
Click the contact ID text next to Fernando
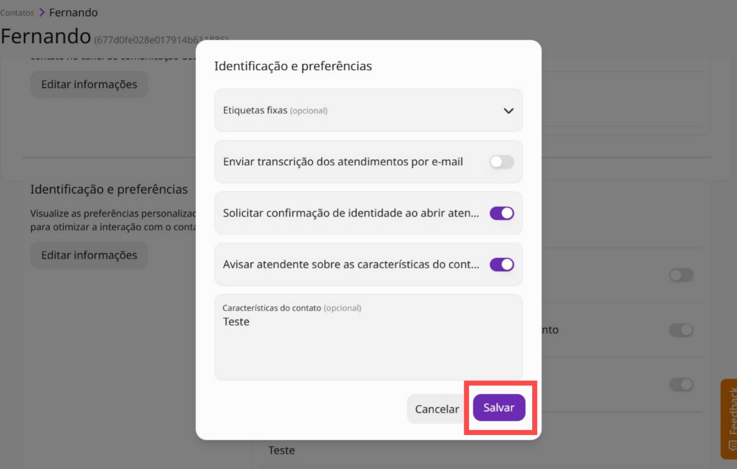click(x=162, y=39)
